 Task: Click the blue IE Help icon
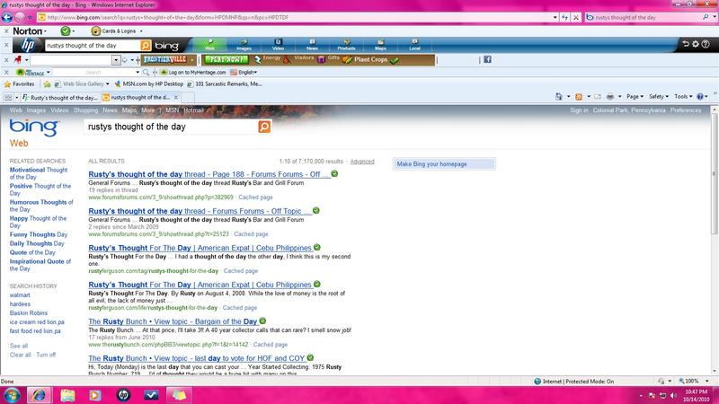700,97
